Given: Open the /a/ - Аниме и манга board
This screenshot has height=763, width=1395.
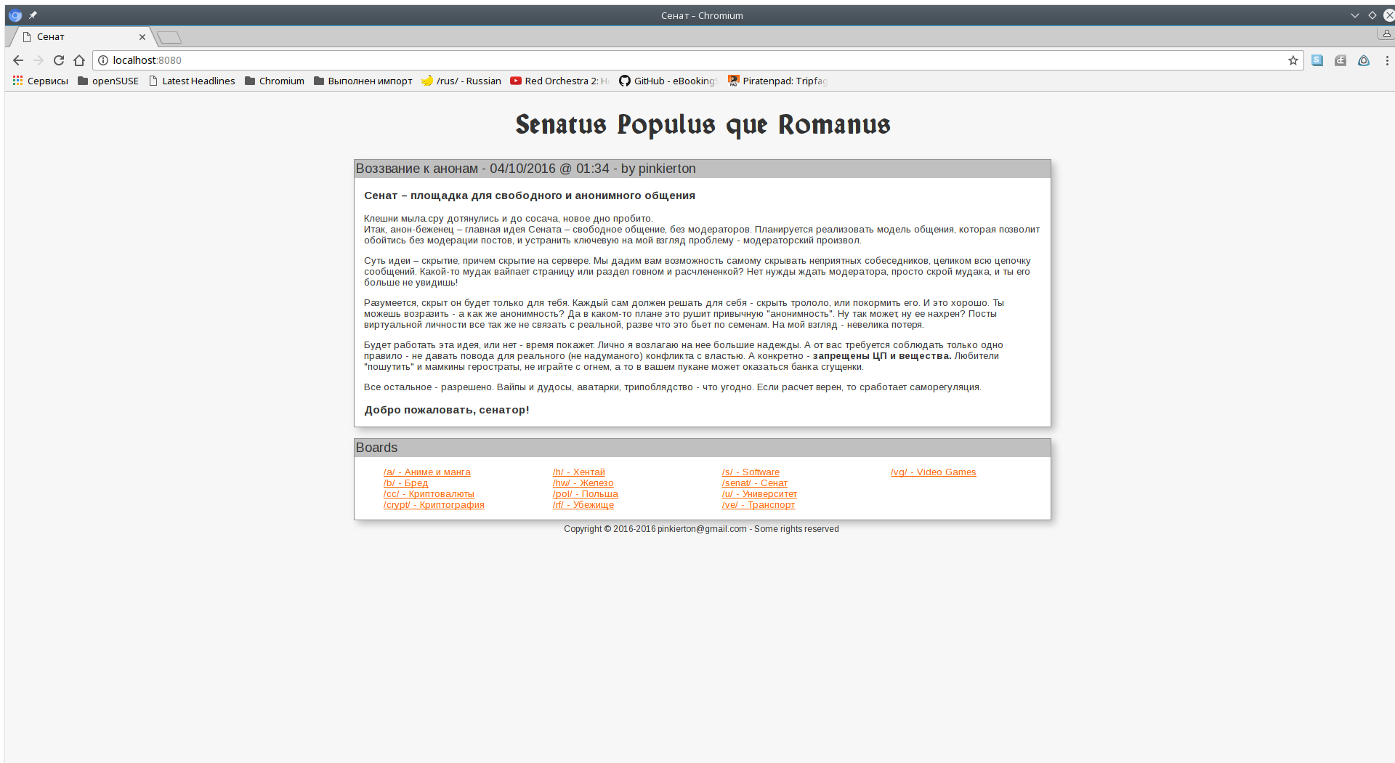Looking at the screenshot, I should 427,472.
